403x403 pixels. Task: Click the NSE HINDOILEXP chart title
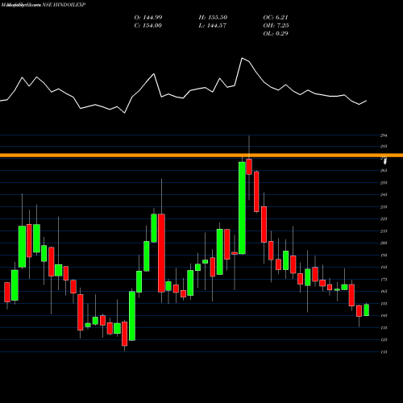tap(64, 5)
